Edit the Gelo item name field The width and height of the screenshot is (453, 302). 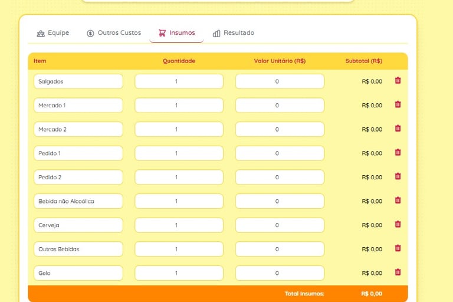[x=78, y=273]
